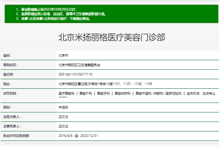This screenshot has height=146, width=219.
Task: Click notice line about 2023年10月29日22时
Action: (x=46, y=9)
